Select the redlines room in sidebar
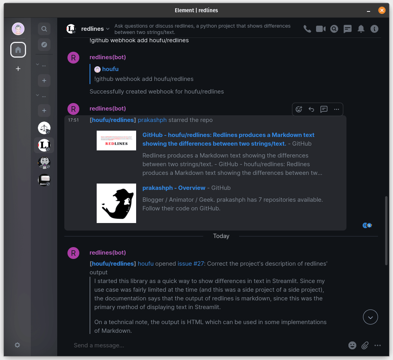The width and height of the screenshot is (393, 360). pos(44,145)
